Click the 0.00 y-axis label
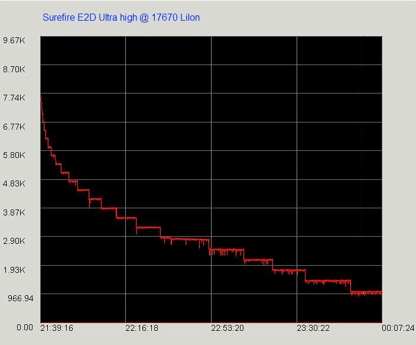 (25, 327)
